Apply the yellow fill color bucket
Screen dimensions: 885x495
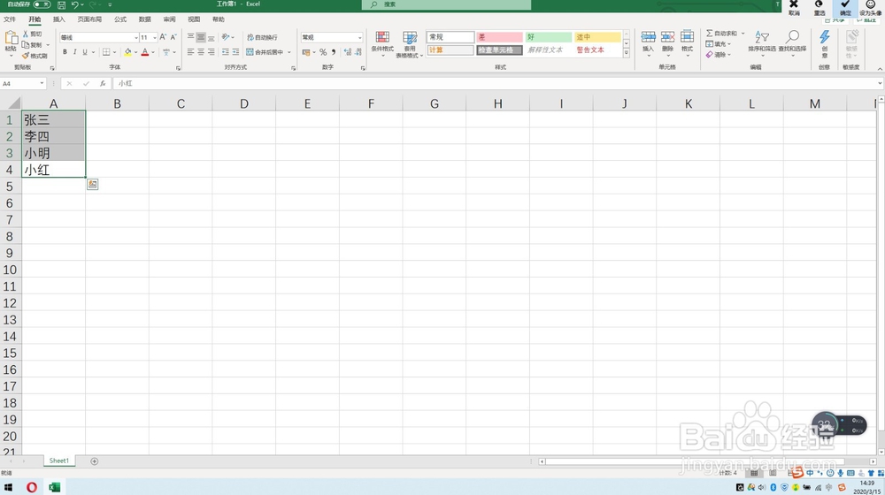click(x=128, y=52)
